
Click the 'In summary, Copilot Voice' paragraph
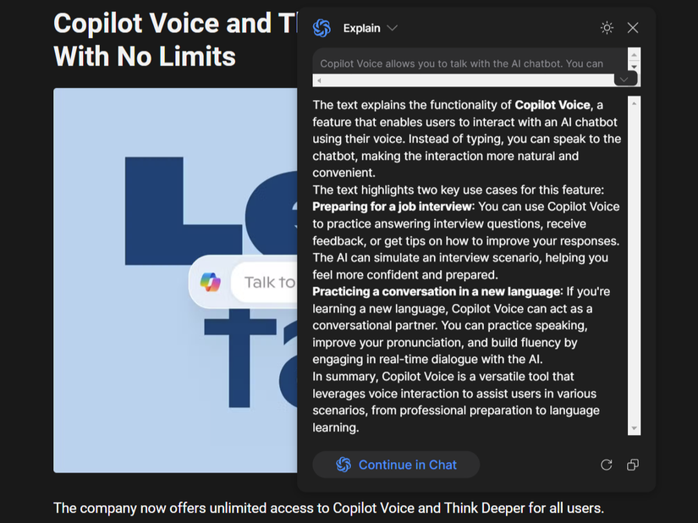point(456,402)
